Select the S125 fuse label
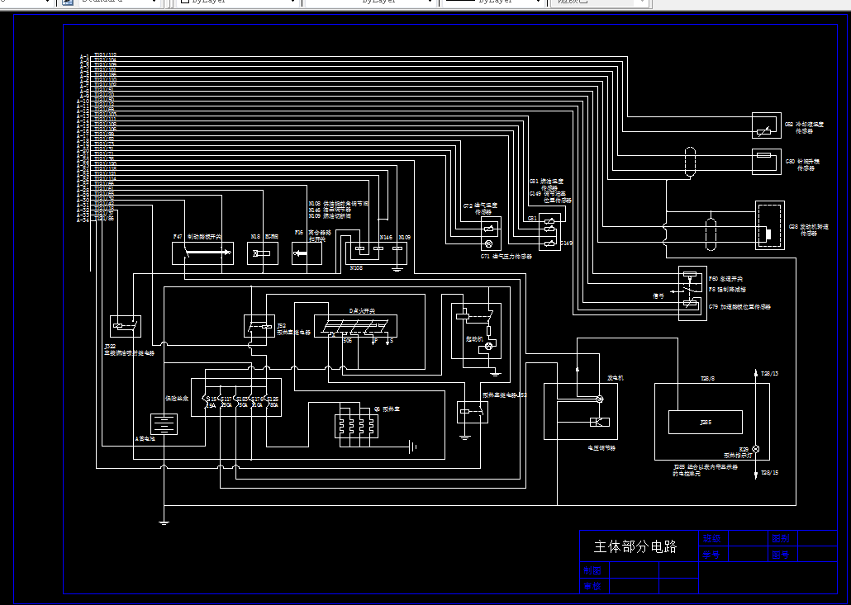The image size is (851, 605). click(x=273, y=399)
